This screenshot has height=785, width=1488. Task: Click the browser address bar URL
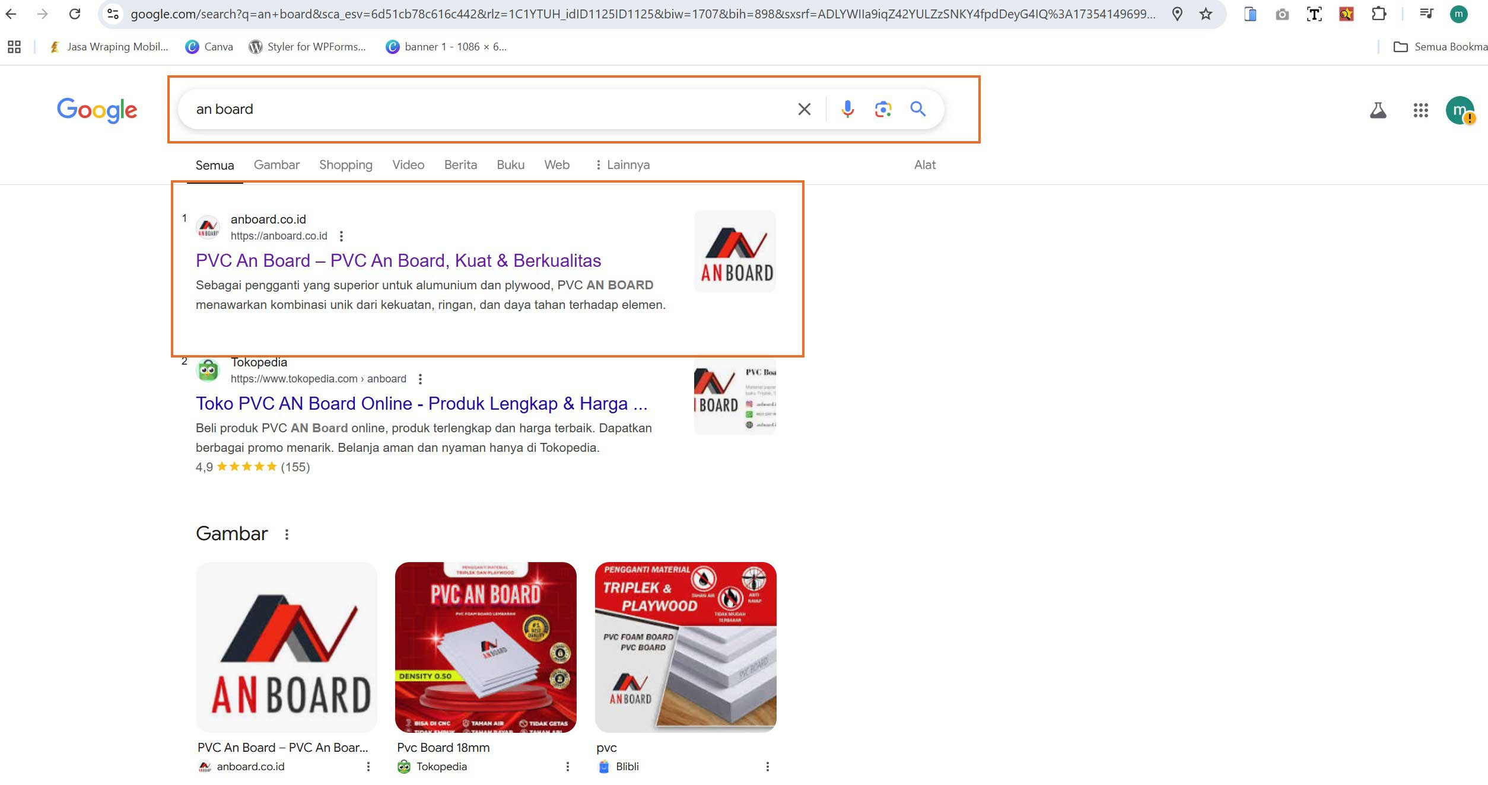pyautogui.click(x=643, y=14)
